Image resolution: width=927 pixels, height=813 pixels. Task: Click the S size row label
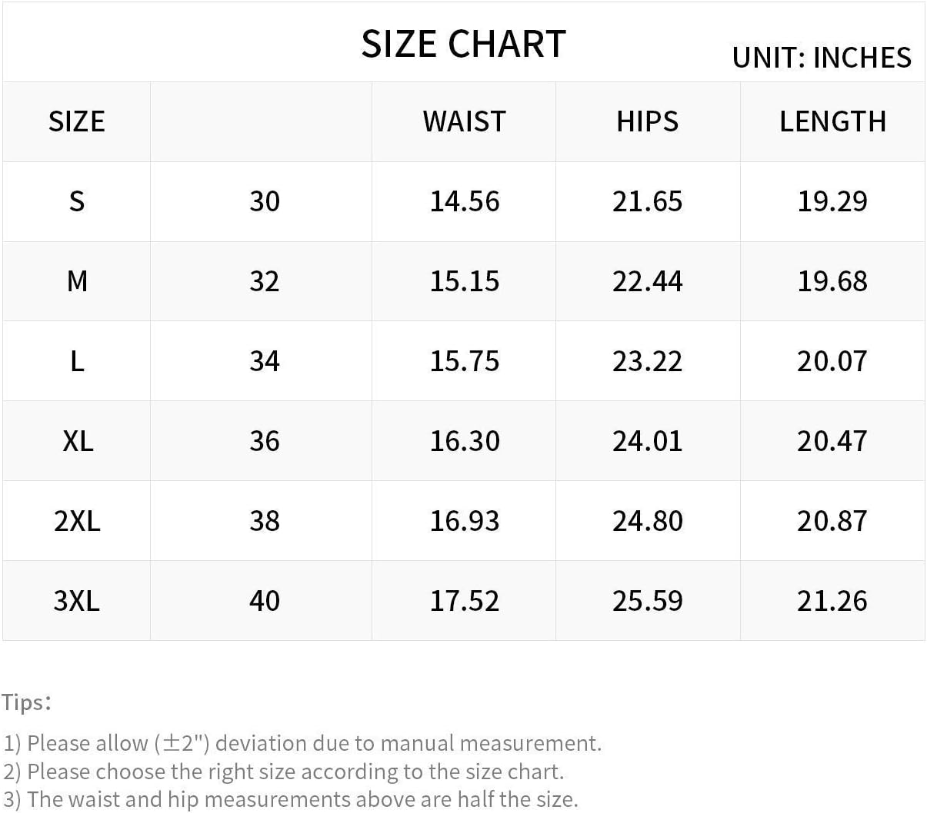point(76,201)
